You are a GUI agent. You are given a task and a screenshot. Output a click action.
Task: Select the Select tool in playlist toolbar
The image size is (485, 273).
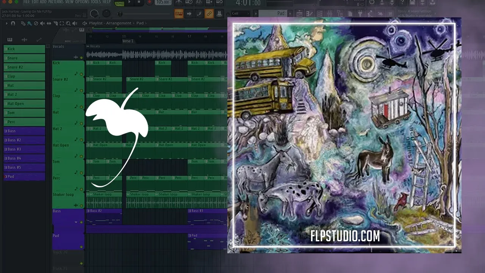click(62, 23)
